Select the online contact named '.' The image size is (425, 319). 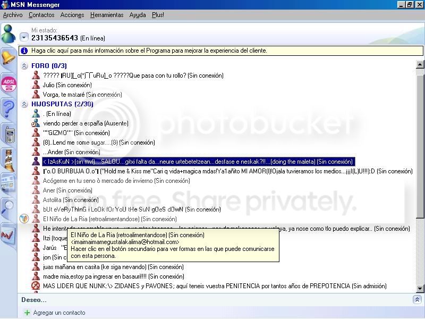click(x=57, y=114)
